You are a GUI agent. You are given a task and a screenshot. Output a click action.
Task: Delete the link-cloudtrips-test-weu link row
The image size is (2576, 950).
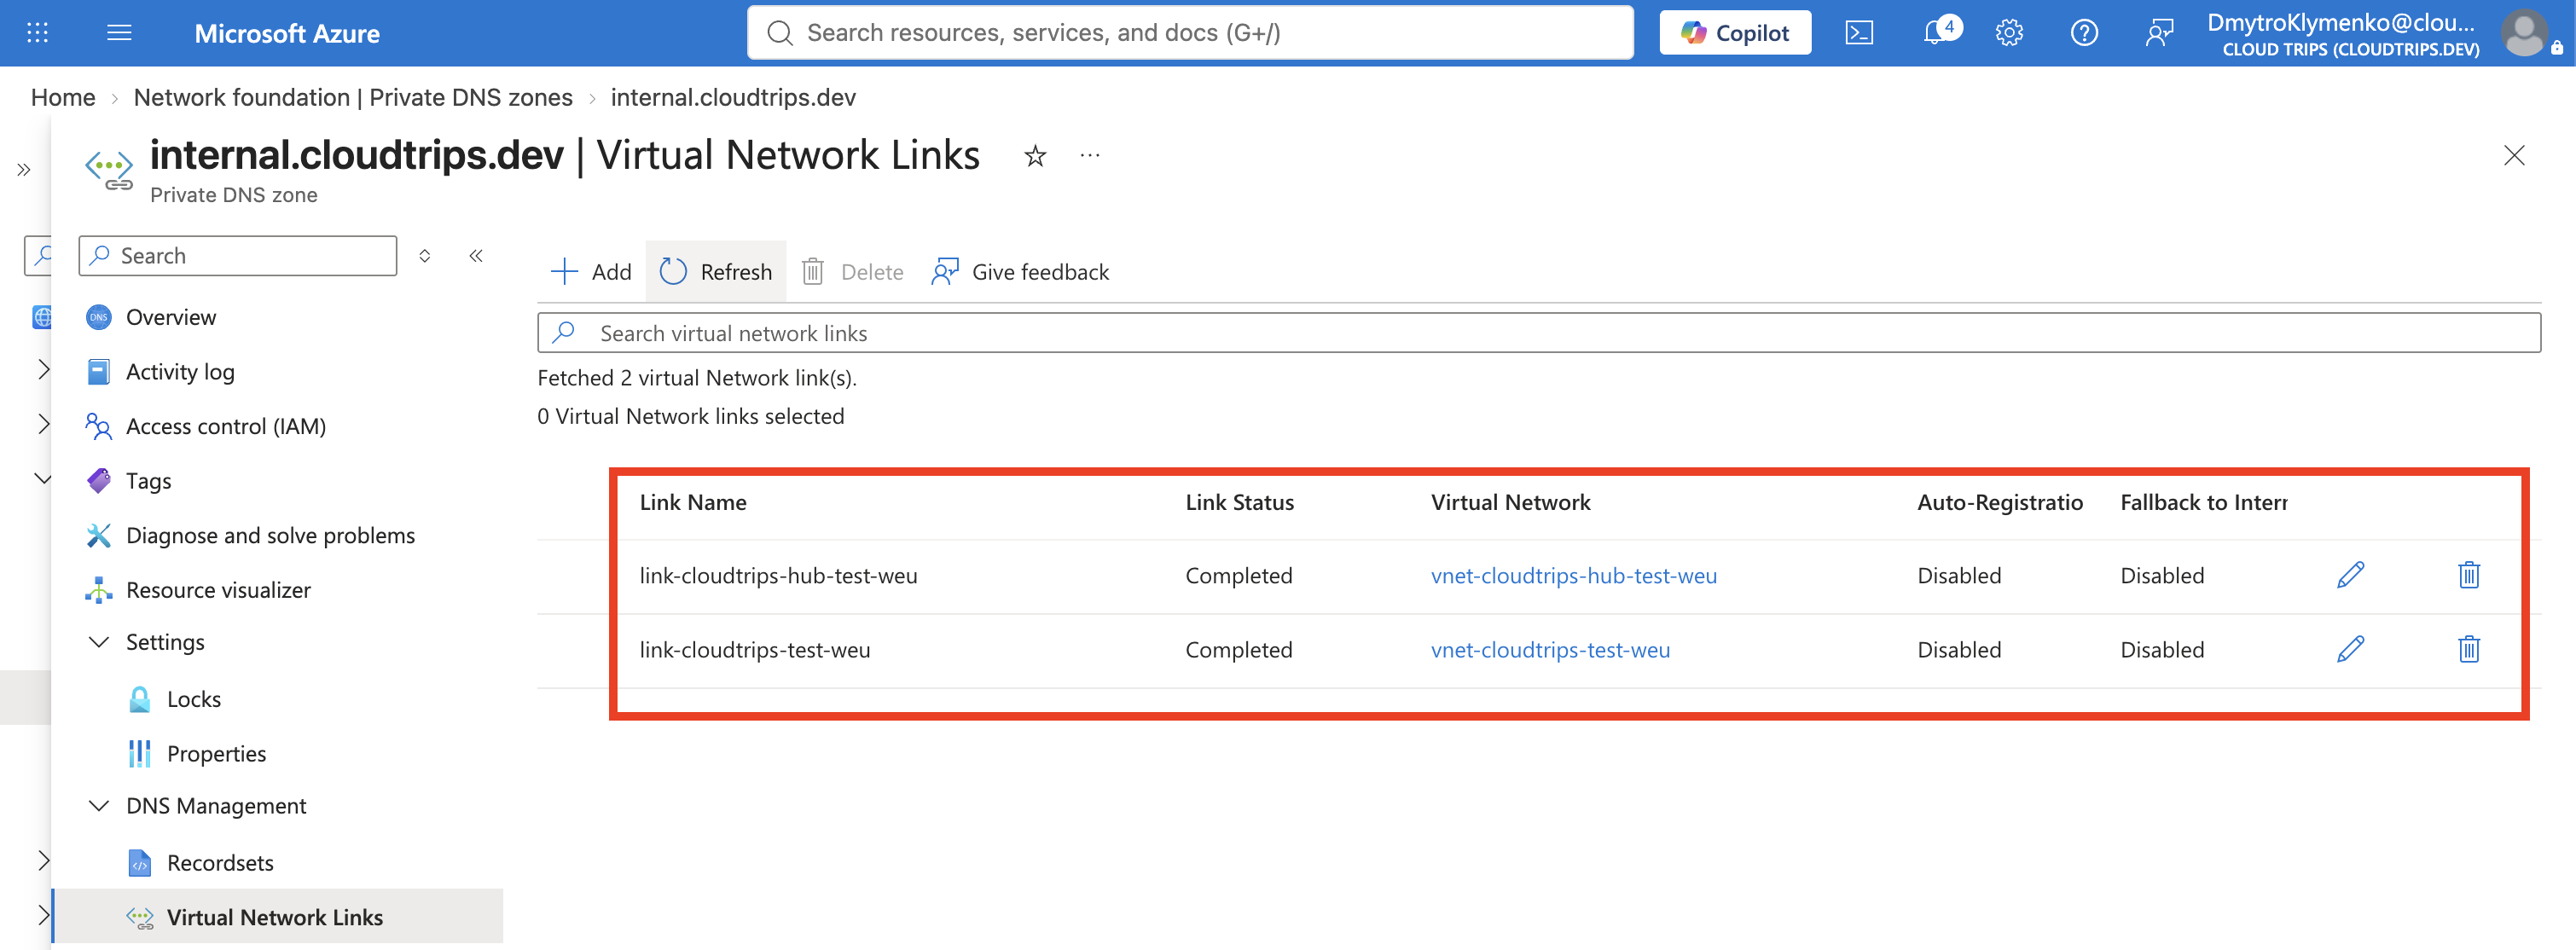pos(2469,649)
